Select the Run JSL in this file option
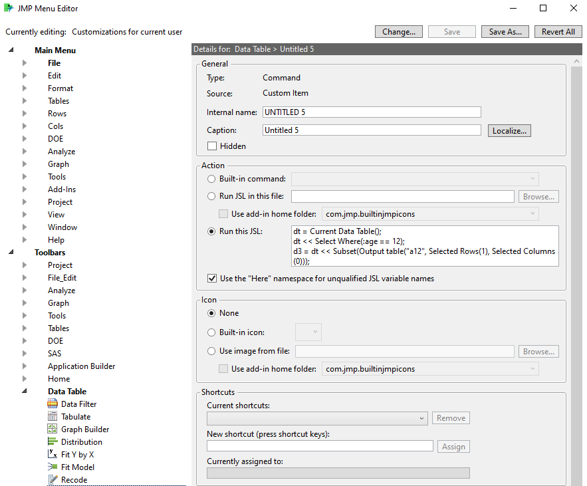The width and height of the screenshot is (587, 486). [x=211, y=196]
